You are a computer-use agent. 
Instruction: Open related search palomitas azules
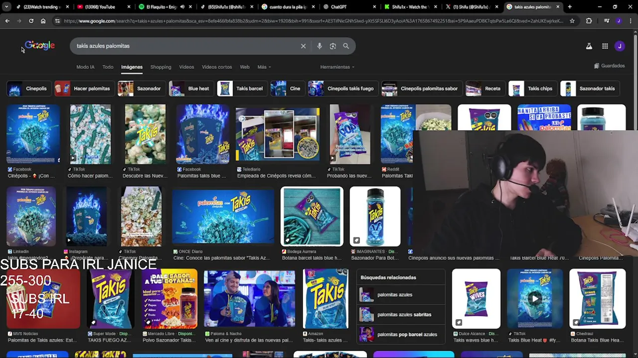coord(401,294)
